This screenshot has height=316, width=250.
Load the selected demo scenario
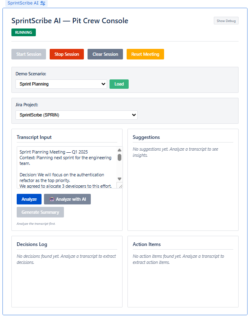coord(119,84)
